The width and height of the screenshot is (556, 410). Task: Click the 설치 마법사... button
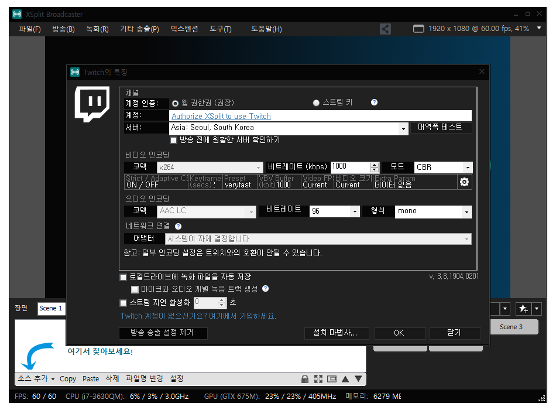click(x=336, y=333)
